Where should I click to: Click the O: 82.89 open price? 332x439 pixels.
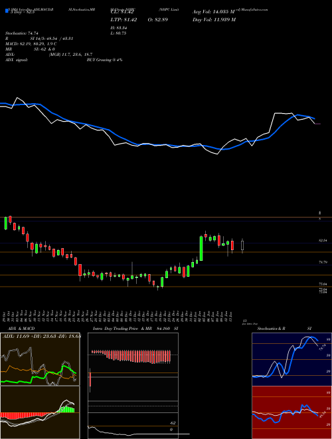pyautogui.click(x=159, y=19)
